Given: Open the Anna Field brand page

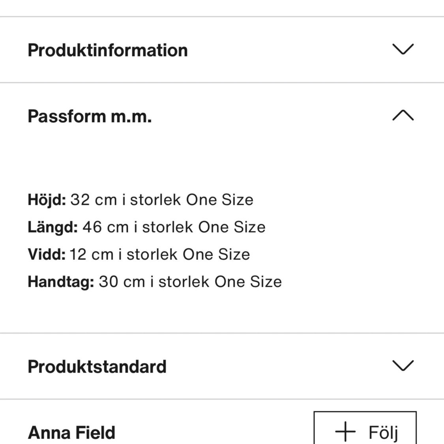Looking at the screenshot, I should point(71,432).
